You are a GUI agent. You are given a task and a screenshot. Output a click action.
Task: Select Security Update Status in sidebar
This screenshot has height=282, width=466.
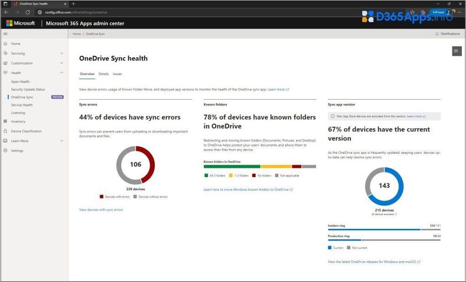[28, 89]
